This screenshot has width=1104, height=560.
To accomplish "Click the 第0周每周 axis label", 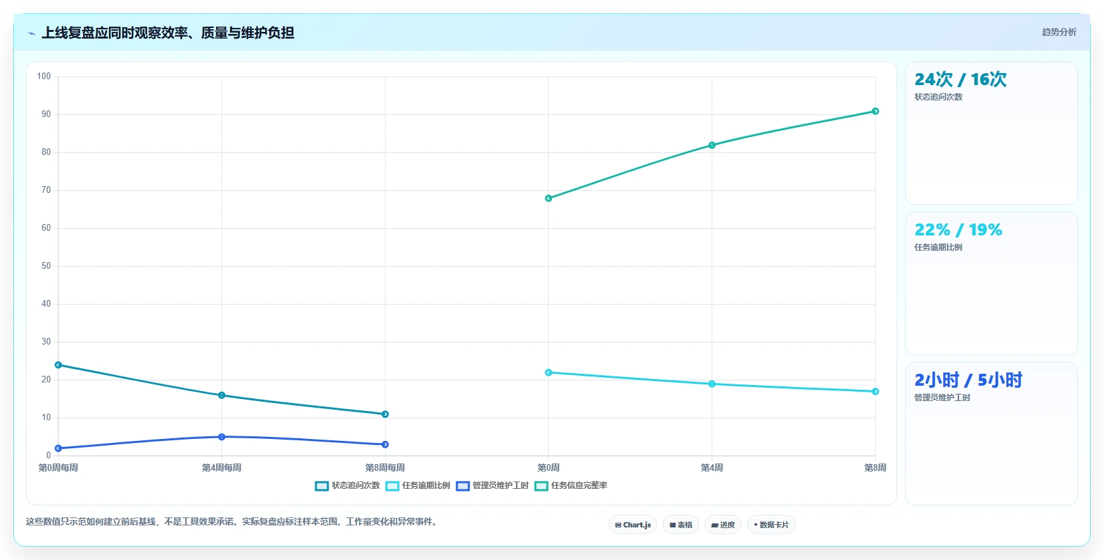I will coord(59,468).
